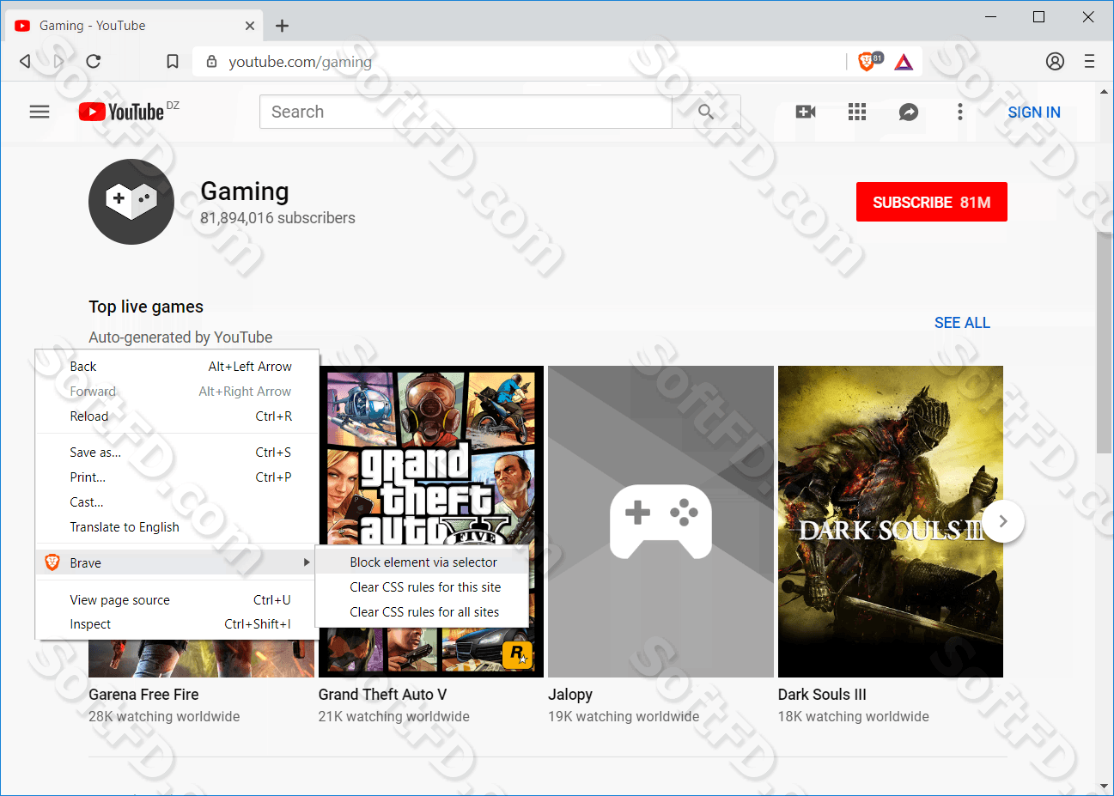
Task: Open the create video camera icon
Action: 806,112
